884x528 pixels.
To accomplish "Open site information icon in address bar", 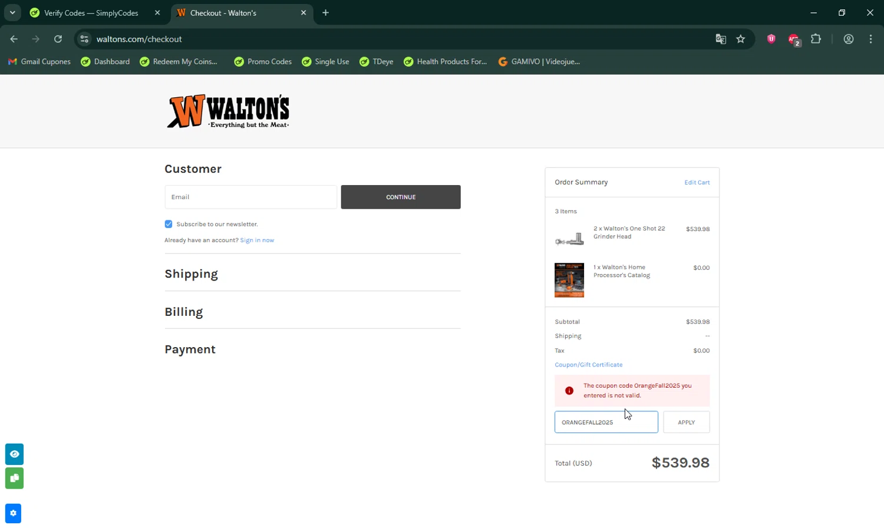I will tap(84, 39).
